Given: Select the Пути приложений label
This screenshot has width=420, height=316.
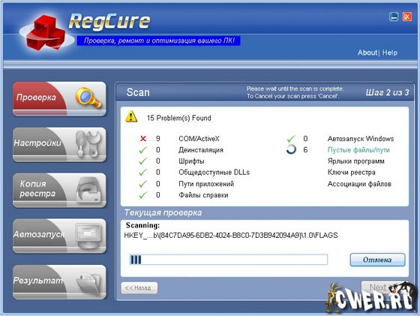Looking at the screenshot, I should 206,184.
